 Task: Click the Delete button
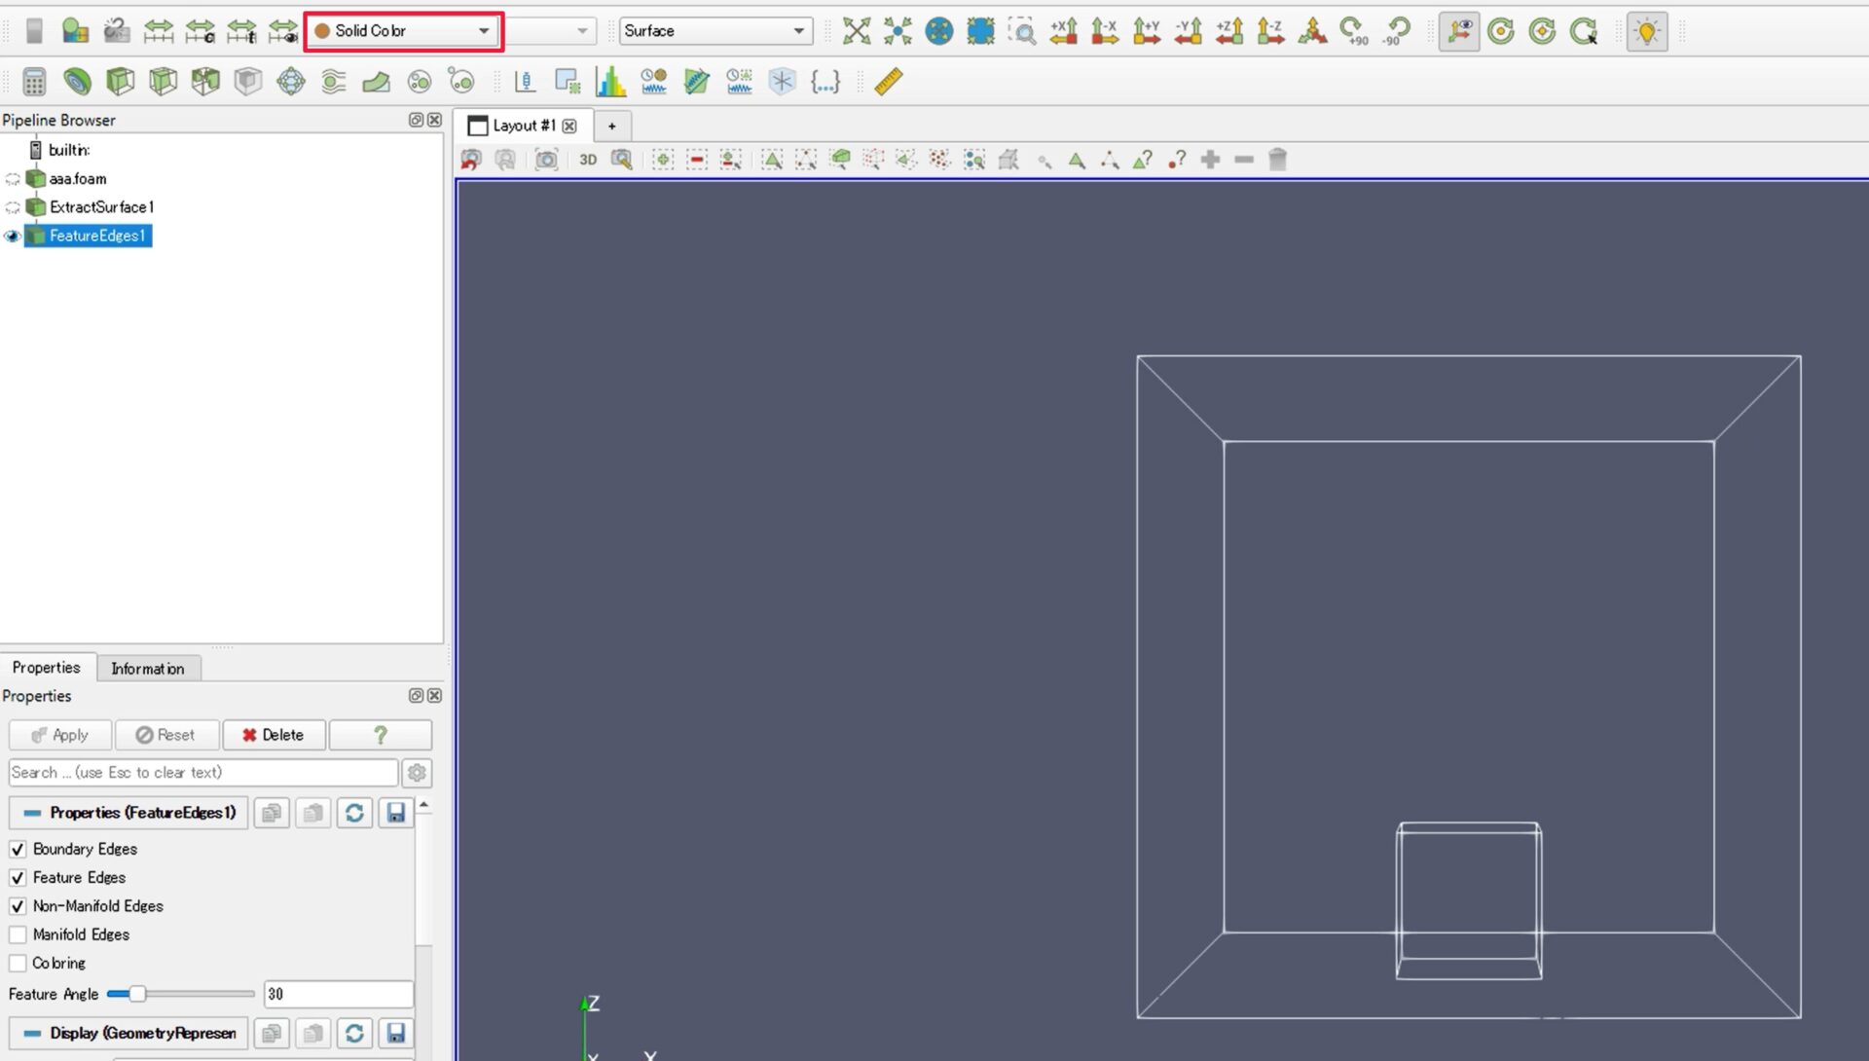273,735
